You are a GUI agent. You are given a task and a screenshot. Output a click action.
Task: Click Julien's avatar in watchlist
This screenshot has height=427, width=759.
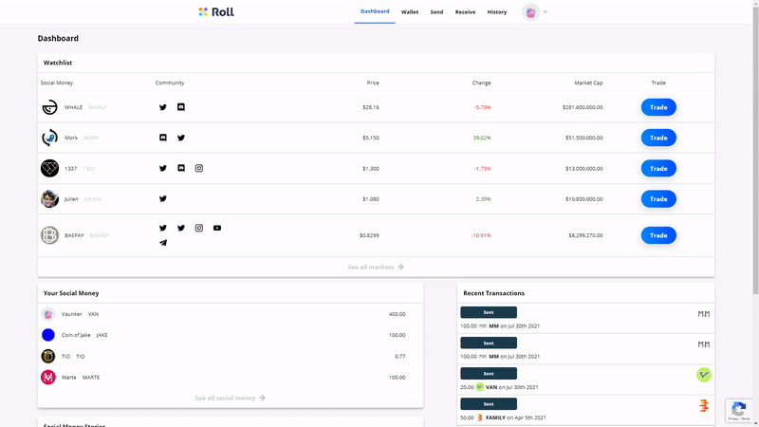pyautogui.click(x=49, y=199)
